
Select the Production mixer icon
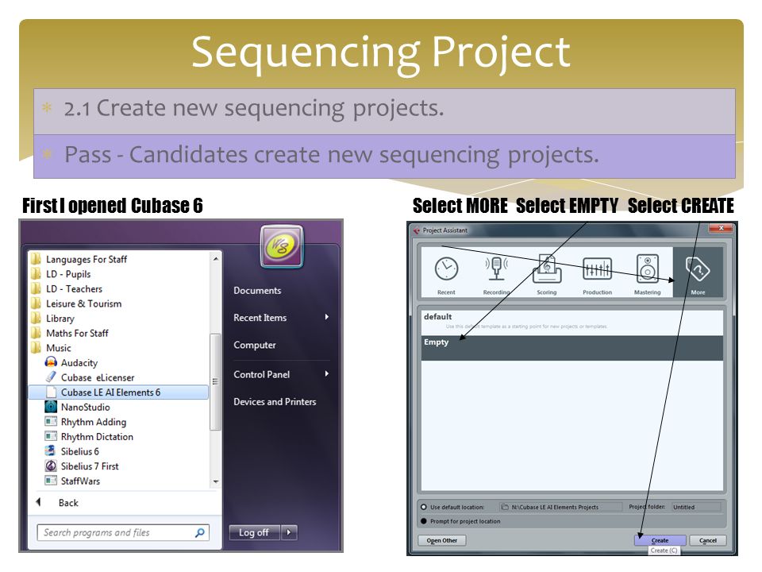(x=597, y=269)
